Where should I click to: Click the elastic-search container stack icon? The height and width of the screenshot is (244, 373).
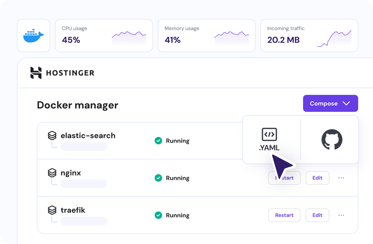coord(52,136)
